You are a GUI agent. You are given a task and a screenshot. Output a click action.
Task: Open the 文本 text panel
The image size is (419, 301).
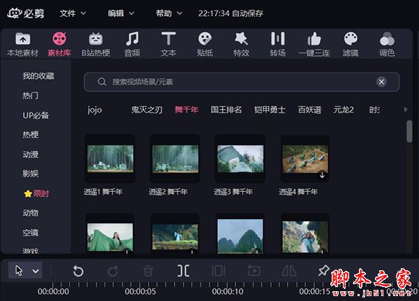[168, 45]
